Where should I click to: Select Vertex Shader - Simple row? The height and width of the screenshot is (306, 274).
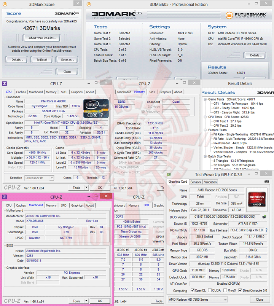(243, 148)
